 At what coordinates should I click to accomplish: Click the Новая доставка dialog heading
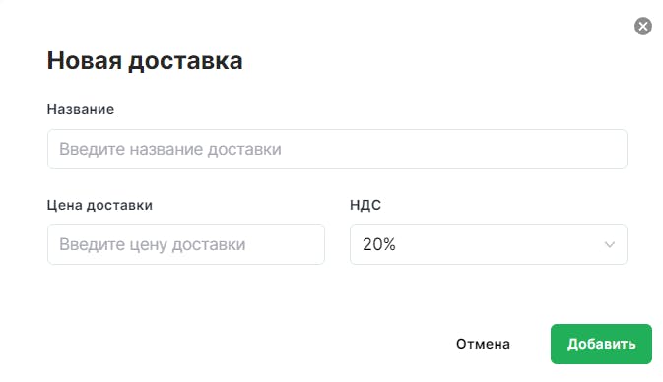point(145,60)
